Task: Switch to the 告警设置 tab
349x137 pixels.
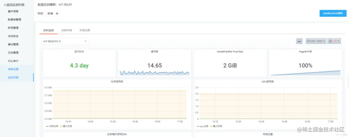Action: (x=85, y=30)
